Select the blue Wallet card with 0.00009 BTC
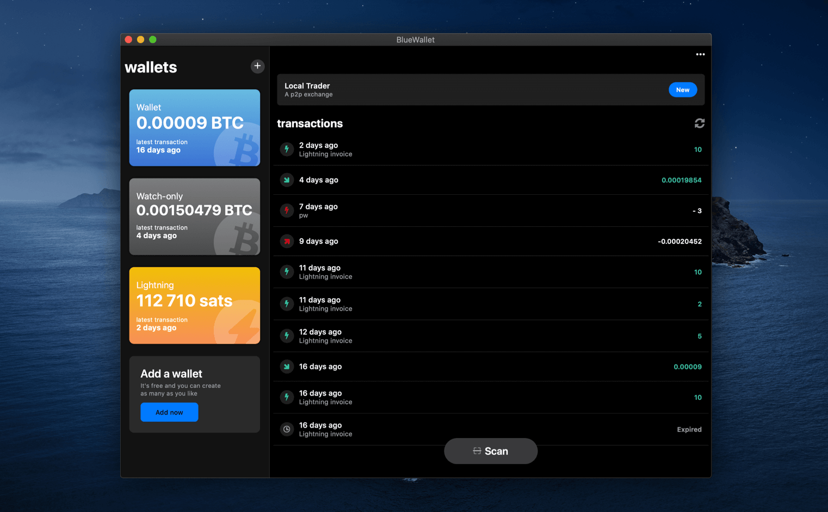The height and width of the screenshot is (512, 828). pos(195,128)
